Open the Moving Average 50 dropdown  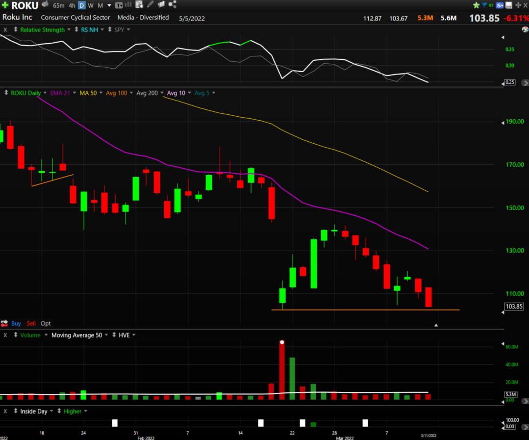[106, 335]
